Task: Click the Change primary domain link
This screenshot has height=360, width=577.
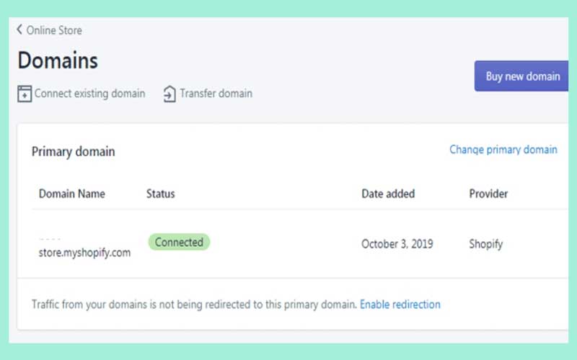Action: 503,150
